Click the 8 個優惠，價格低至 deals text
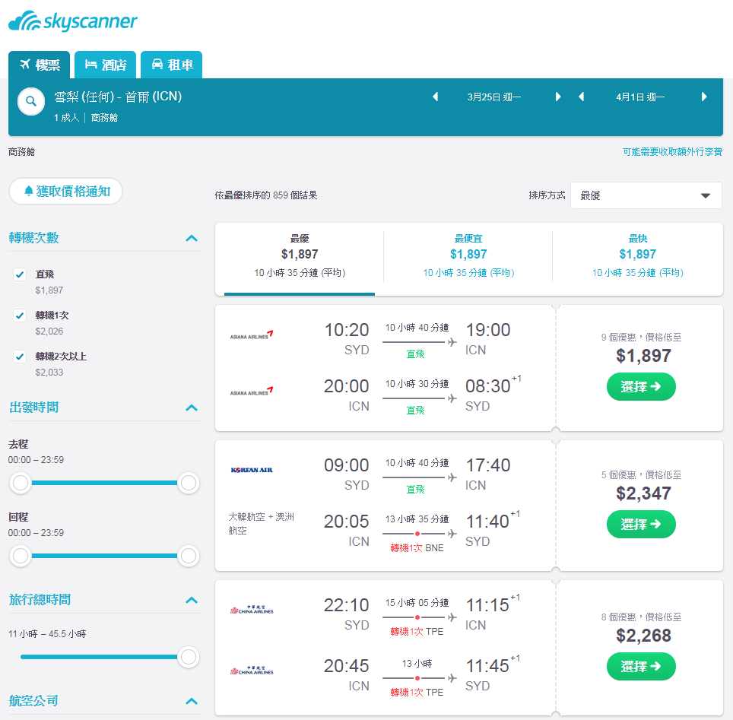 641,617
